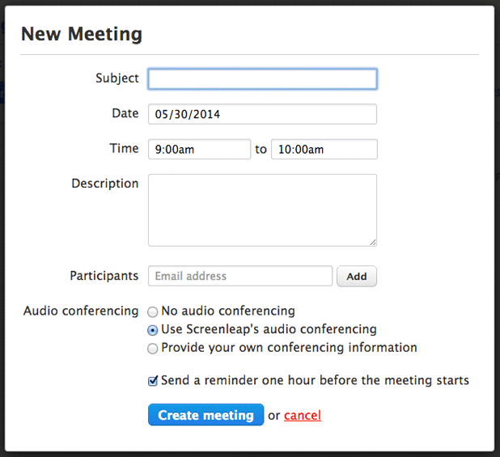
Task: Click the Audio conferencing label
Action: tap(81, 311)
